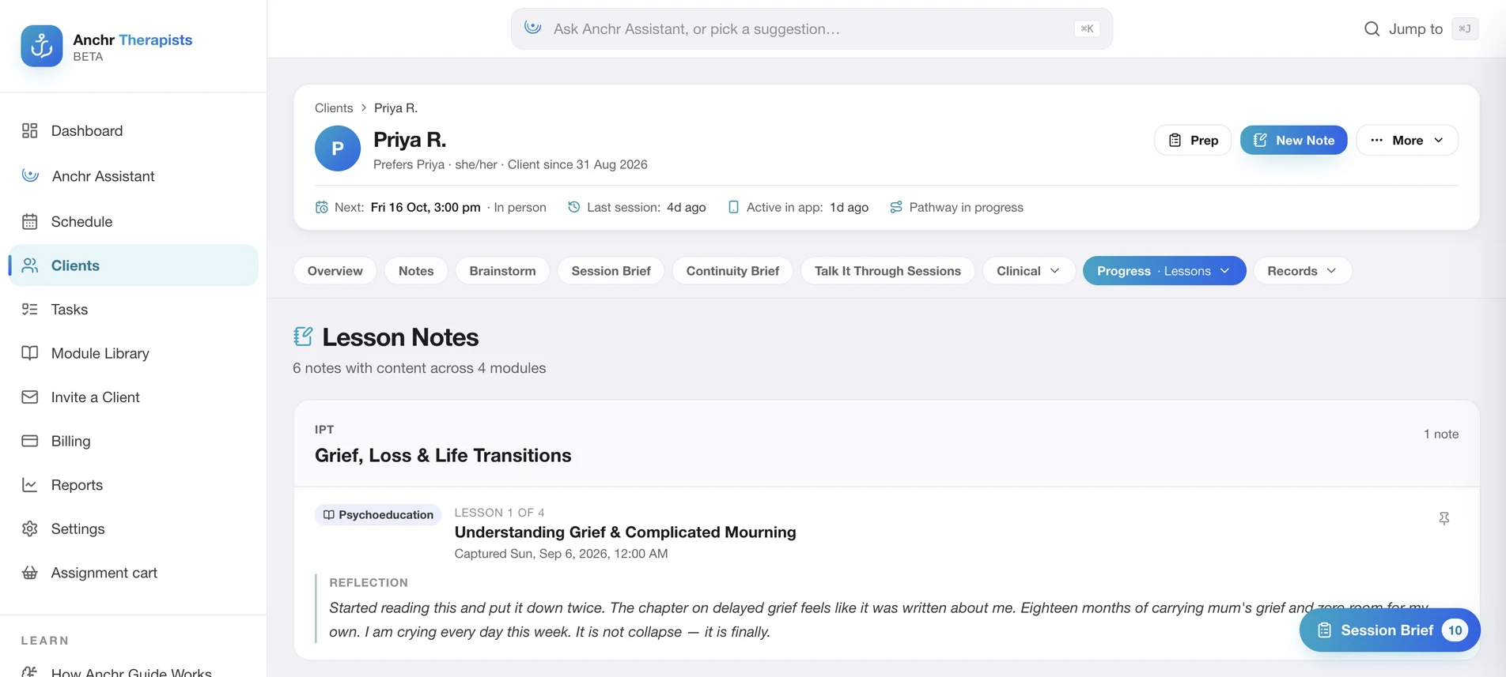Open the Continuity Brief tab
This screenshot has height=677, width=1506.
(x=732, y=271)
